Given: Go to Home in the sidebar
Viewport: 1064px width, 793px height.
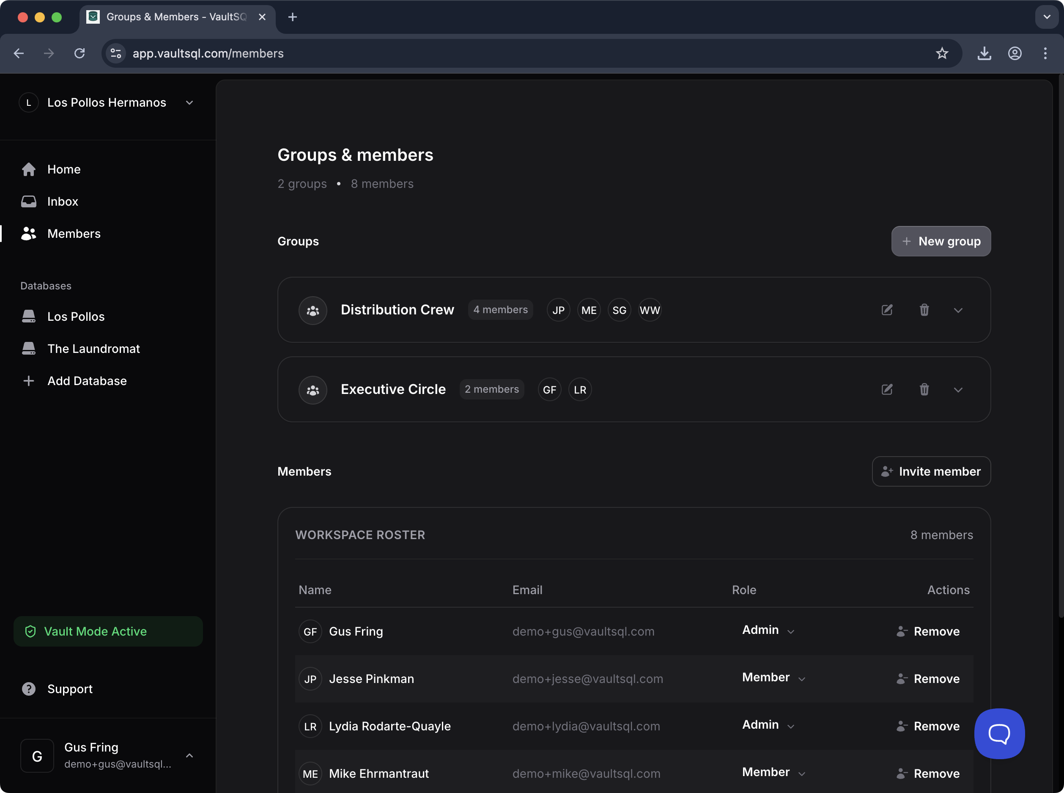Looking at the screenshot, I should pyautogui.click(x=64, y=169).
